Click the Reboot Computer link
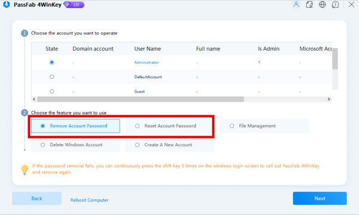The width and height of the screenshot is (359, 215). point(89,200)
